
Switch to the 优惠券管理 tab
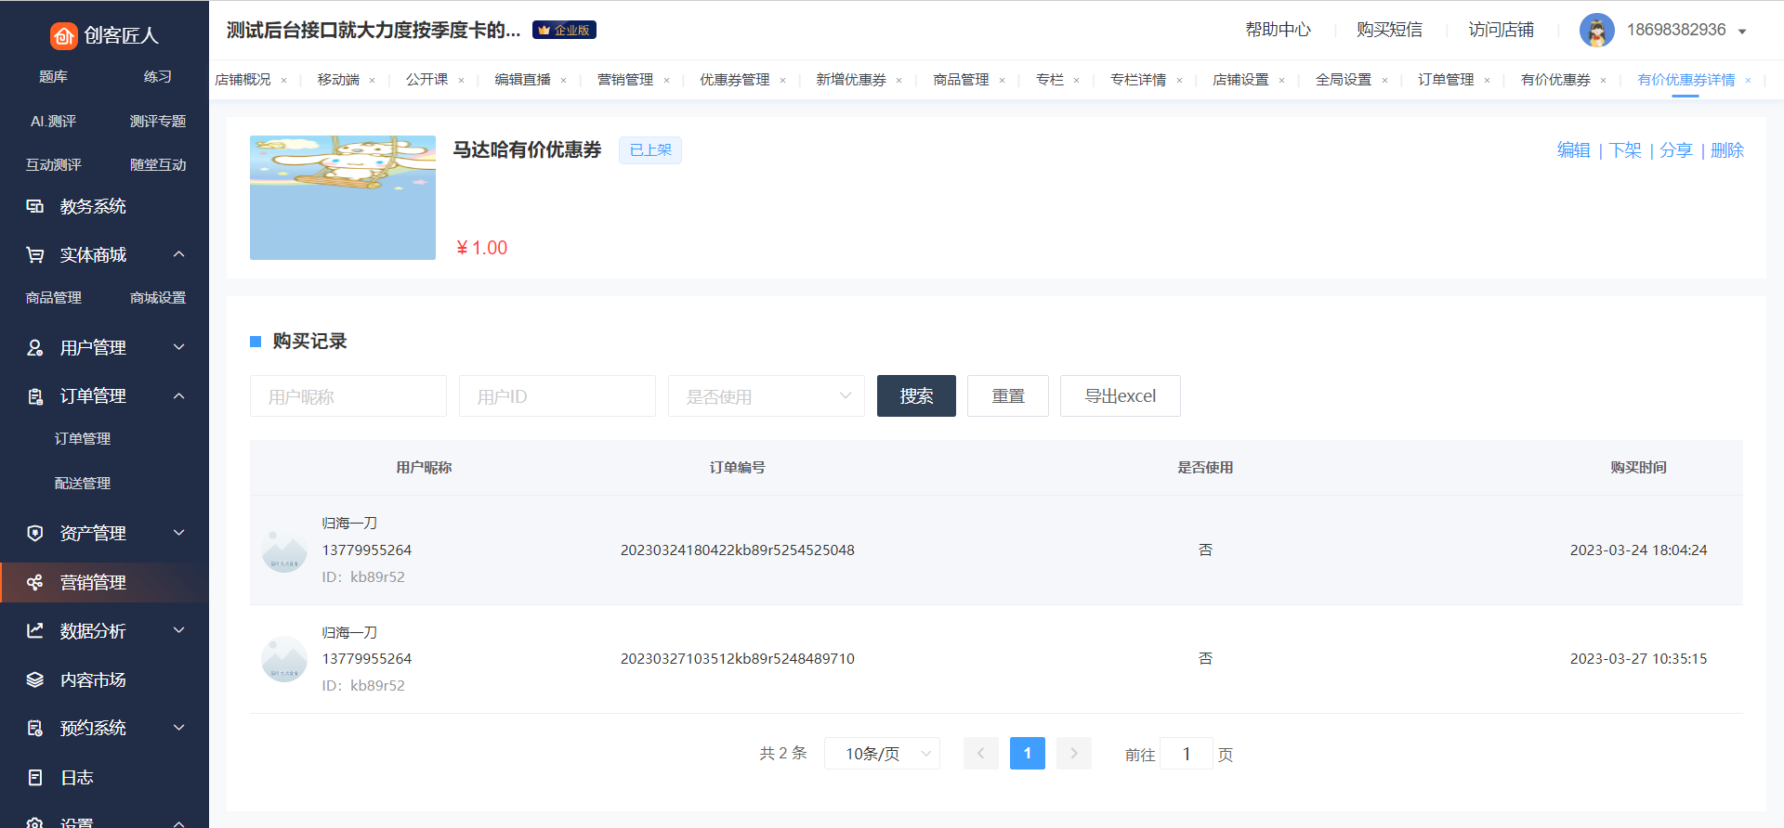(734, 80)
